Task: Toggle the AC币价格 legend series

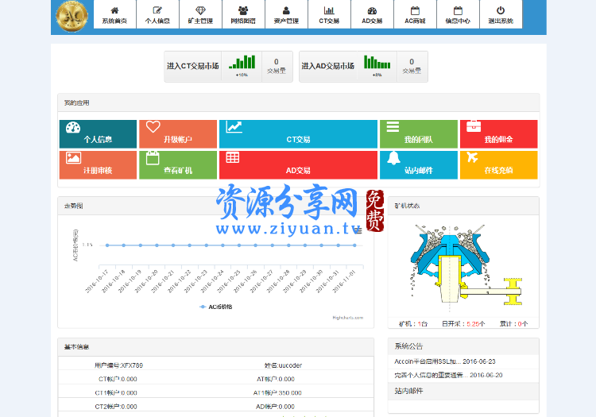Action: [x=216, y=307]
